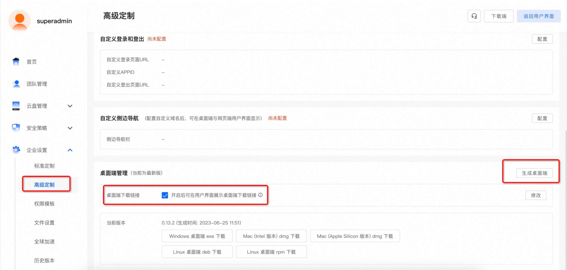This screenshot has height=270, width=567.
Task: Select 历史版本 in the sidebar
Action: tap(44, 261)
